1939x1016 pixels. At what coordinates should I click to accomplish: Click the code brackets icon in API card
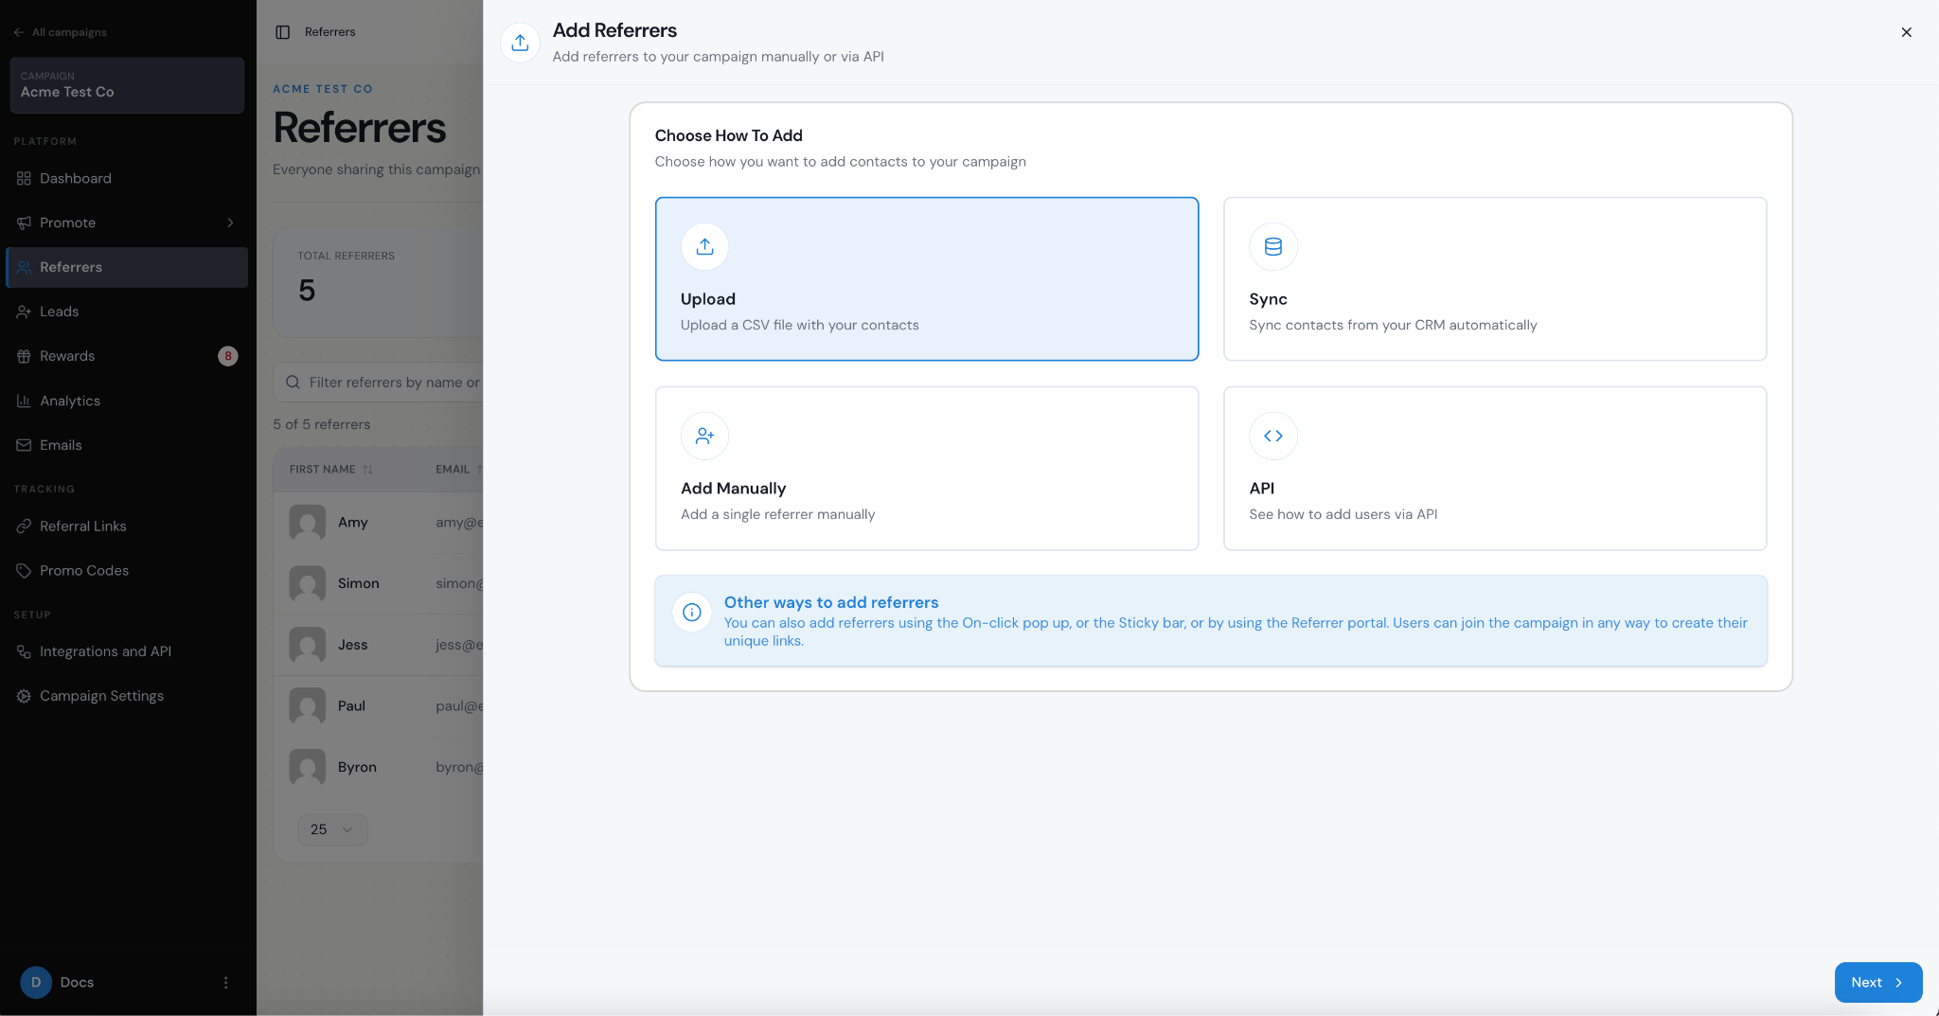coord(1273,436)
